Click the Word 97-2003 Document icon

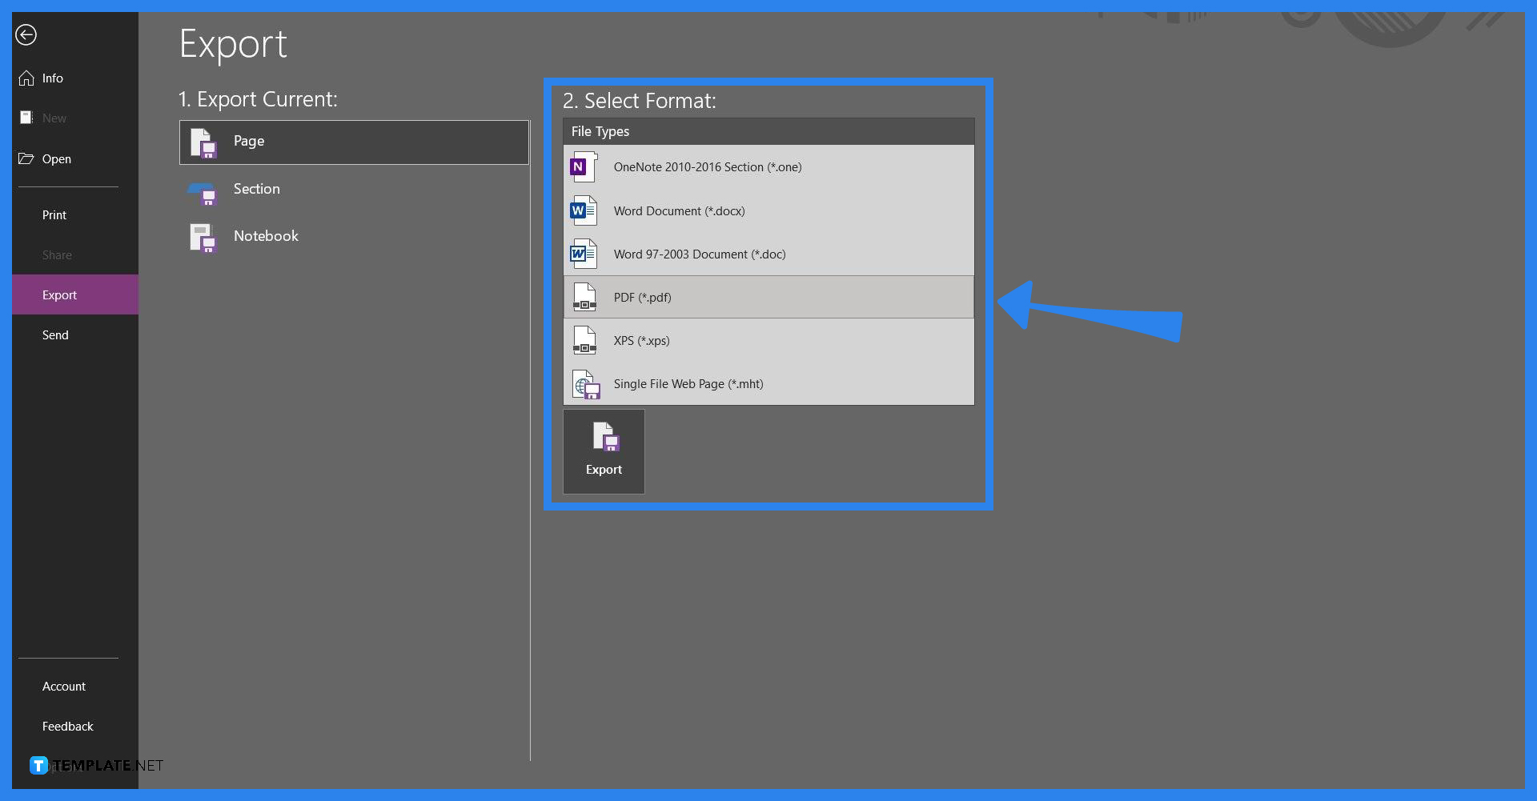[584, 254]
